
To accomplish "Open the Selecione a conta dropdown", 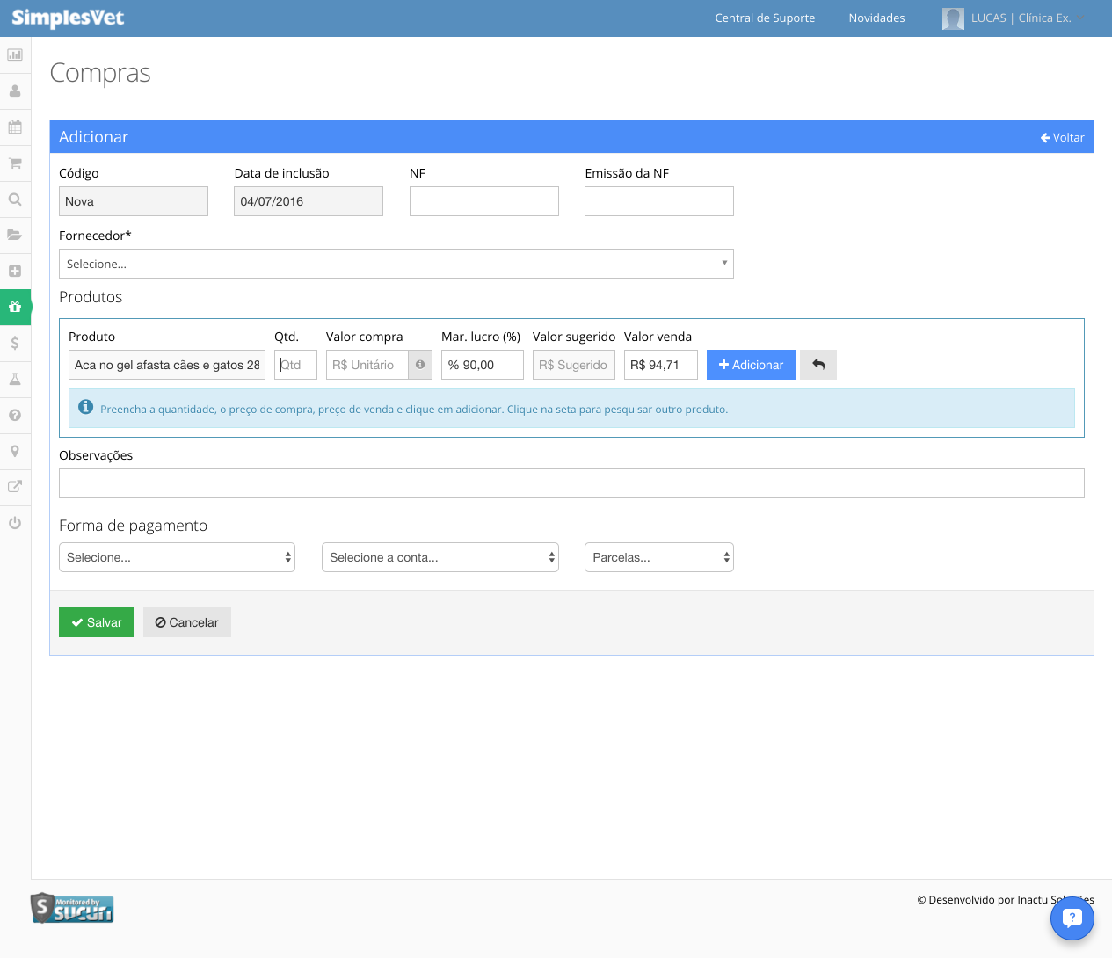I will tap(440, 557).
